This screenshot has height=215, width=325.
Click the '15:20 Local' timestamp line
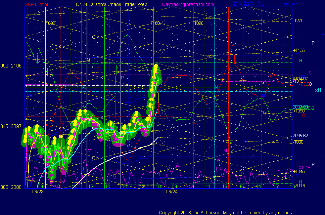pos(248,5)
